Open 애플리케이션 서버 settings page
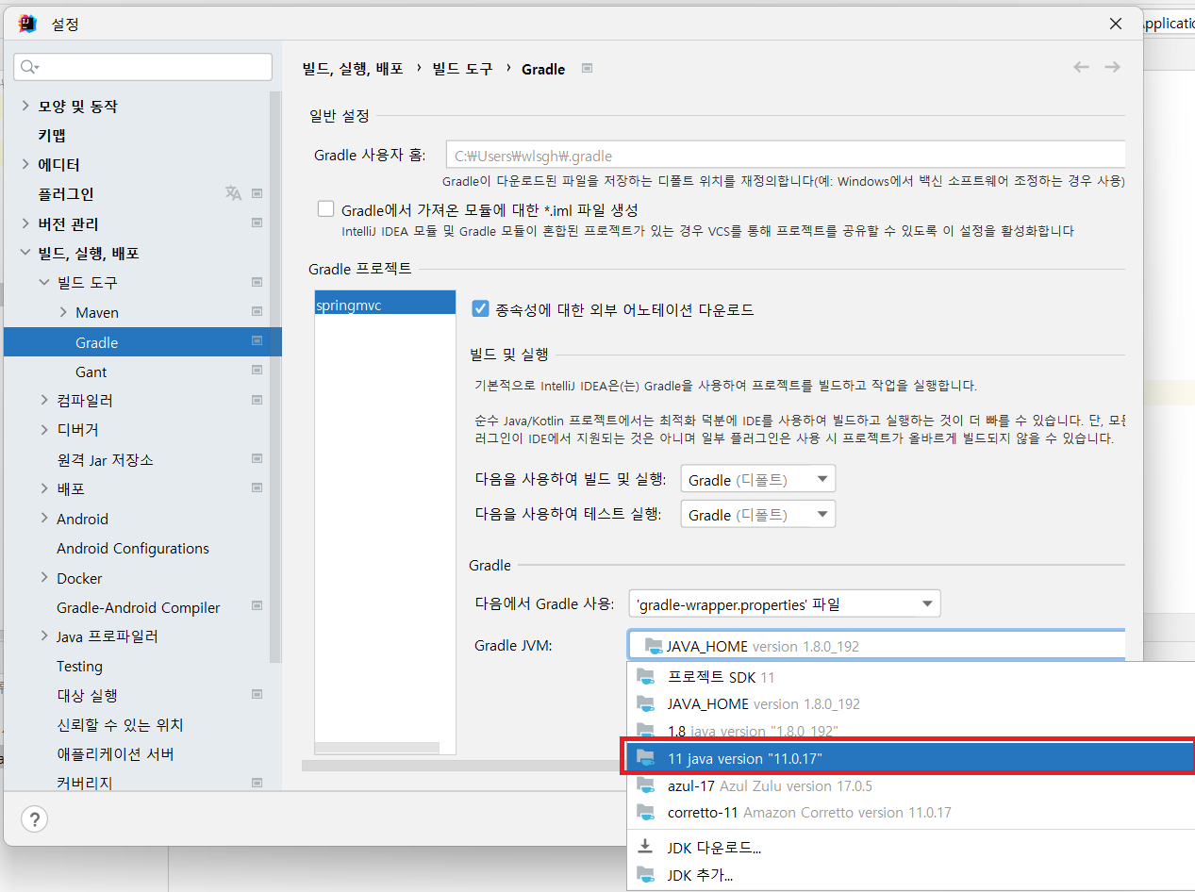 [115, 753]
